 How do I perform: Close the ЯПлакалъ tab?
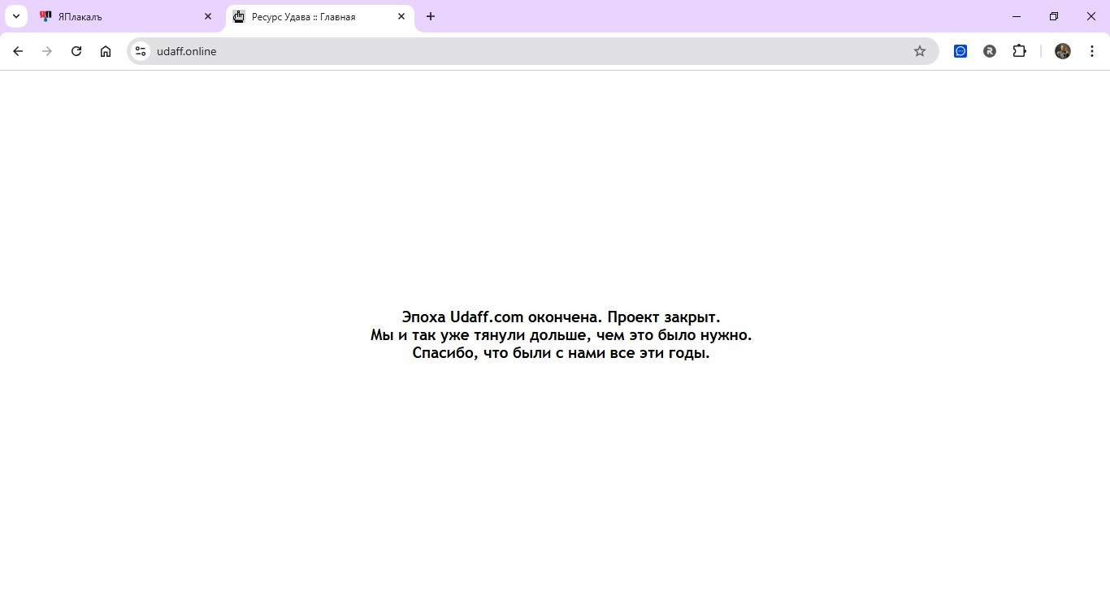pos(208,16)
